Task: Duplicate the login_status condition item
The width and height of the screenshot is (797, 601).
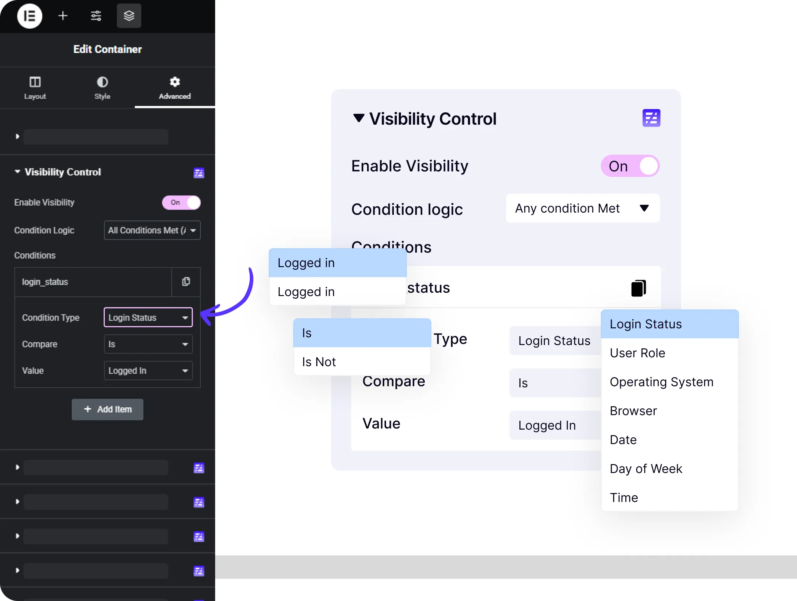Action: pyautogui.click(x=186, y=282)
